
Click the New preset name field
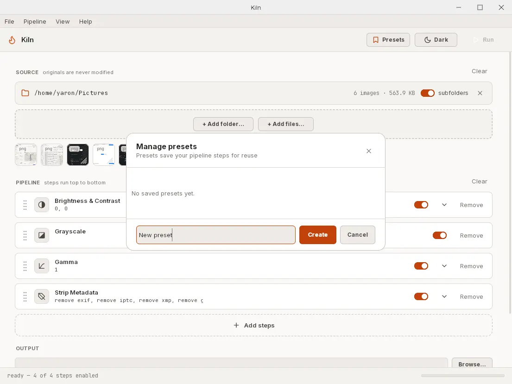(216, 235)
